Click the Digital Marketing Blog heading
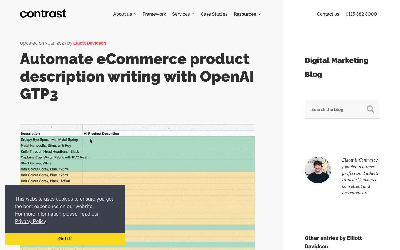400x250 pixels. (x=337, y=67)
